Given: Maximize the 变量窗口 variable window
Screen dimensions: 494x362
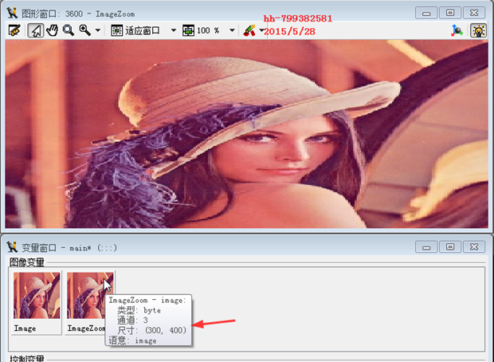Looking at the screenshot, I should tap(450, 247).
